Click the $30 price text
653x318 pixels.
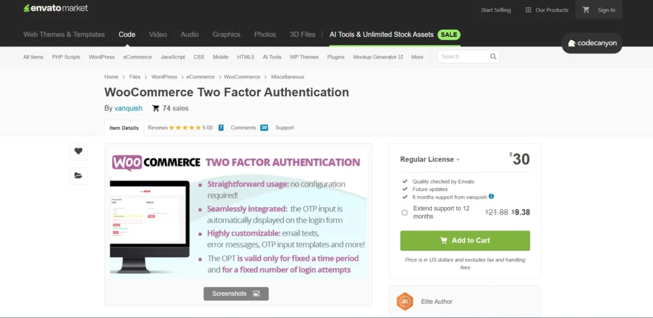pyautogui.click(x=520, y=159)
